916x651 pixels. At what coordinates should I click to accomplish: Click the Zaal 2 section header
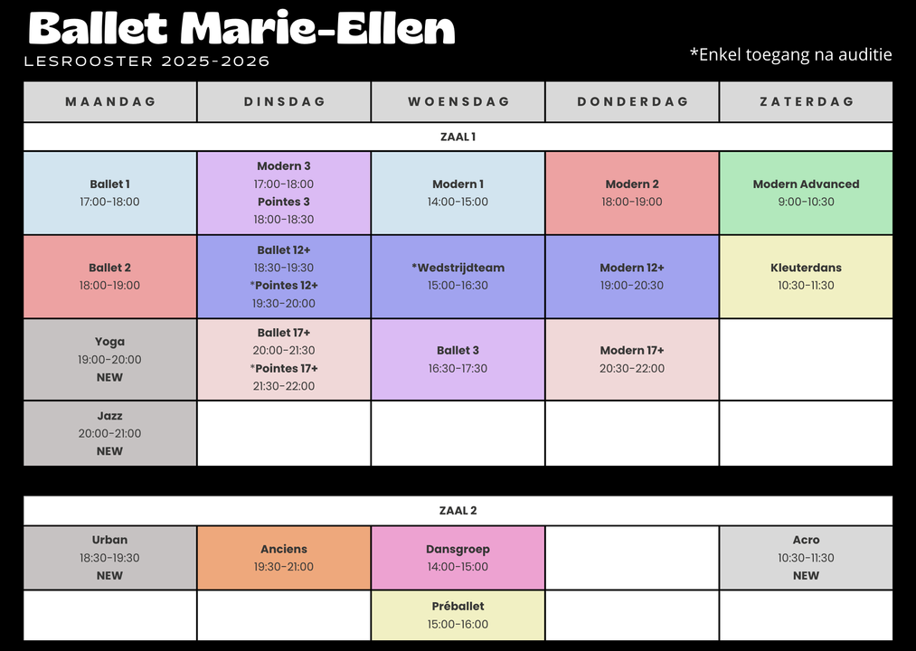(458, 511)
